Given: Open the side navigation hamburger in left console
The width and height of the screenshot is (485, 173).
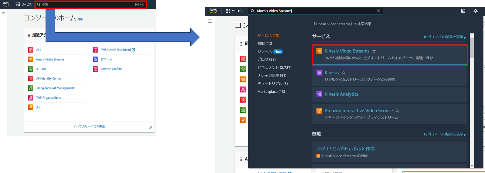Looking at the screenshot, I should point(4,14).
